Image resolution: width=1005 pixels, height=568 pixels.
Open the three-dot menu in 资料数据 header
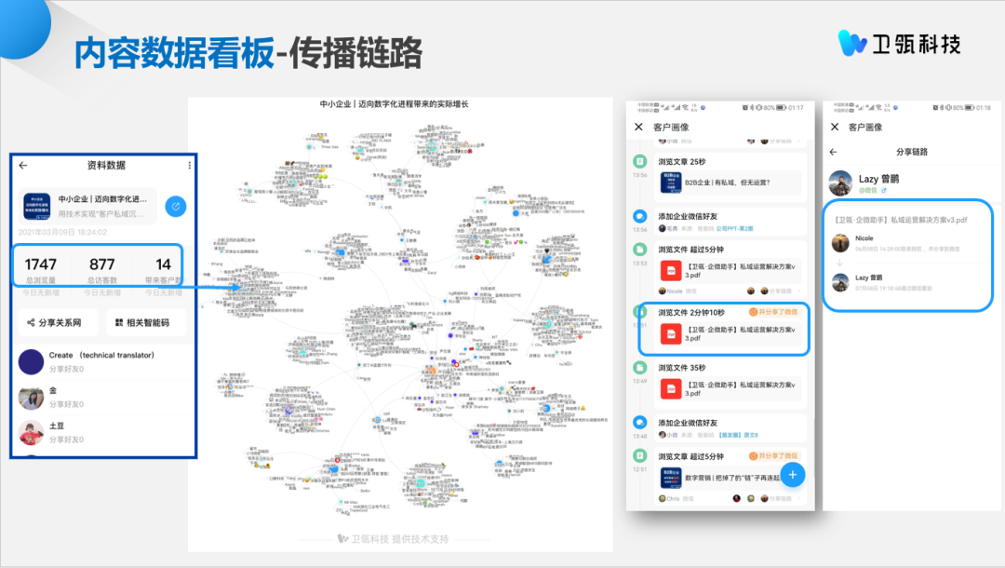[190, 166]
